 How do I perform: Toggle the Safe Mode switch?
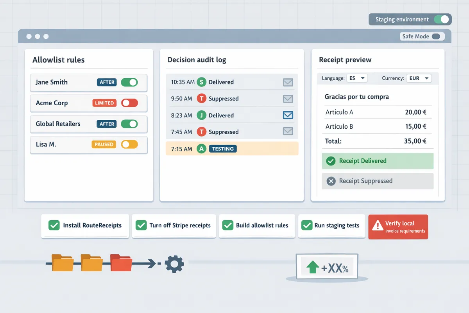pos(436,36)
